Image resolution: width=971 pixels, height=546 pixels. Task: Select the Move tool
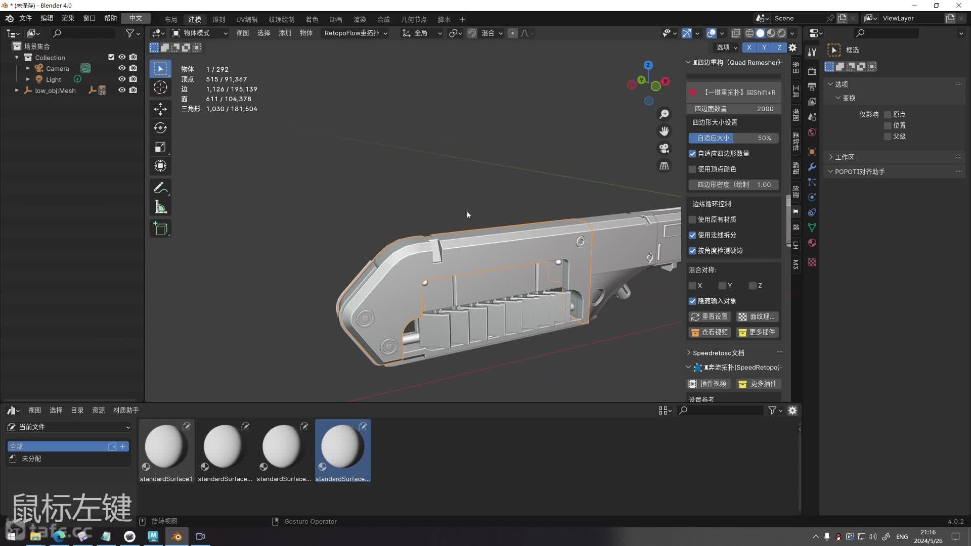click(160, 109)
